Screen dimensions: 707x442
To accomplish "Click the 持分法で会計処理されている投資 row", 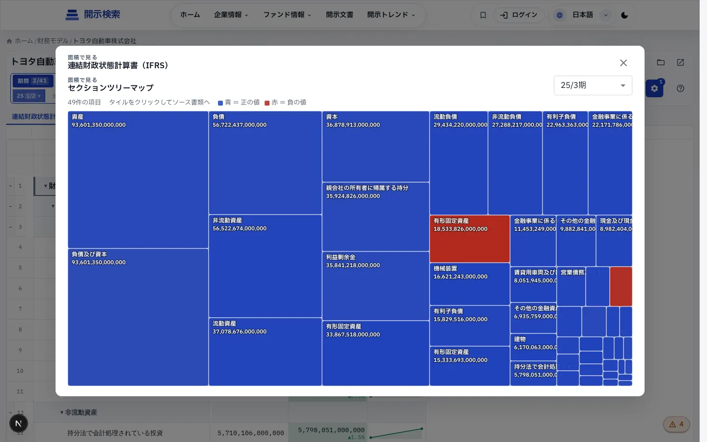I will [115, 433].
